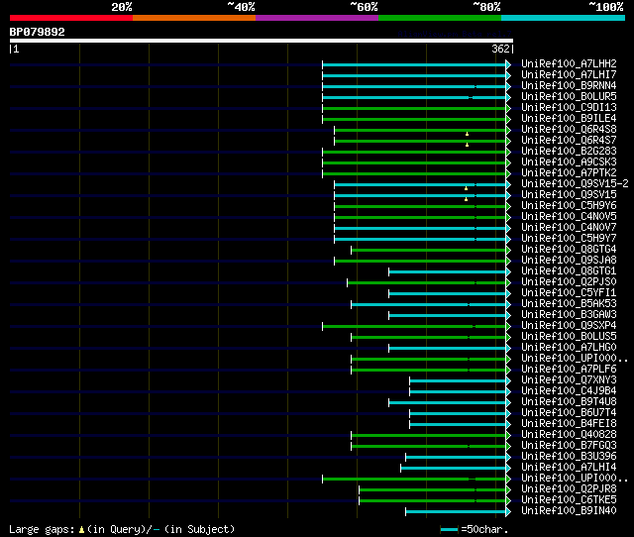Pick the UniRef100_A7LHI4 hit label
This screenshot has width=634, height=537.
569,468
